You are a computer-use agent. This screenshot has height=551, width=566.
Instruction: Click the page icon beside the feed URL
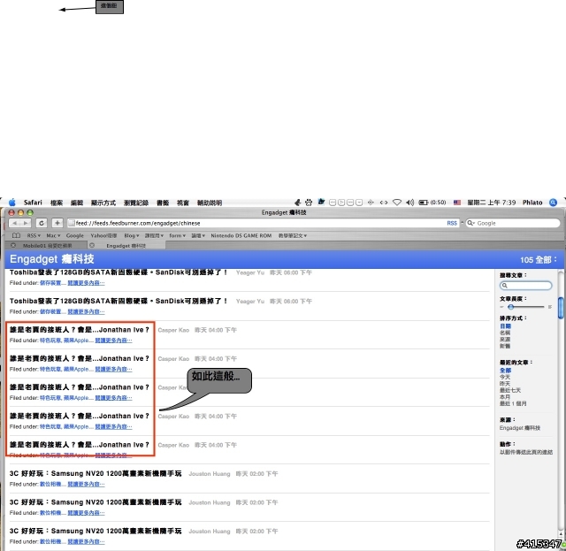[x=72, y=223]
